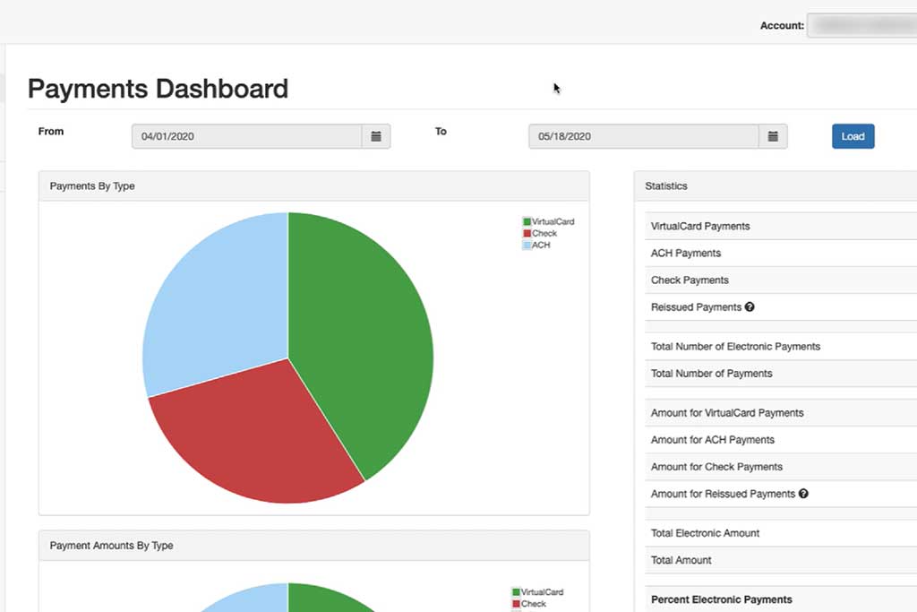Viewport: 917px width, 612px height.
Task: Open the Account selector dropdown
Action: [862, 25]
